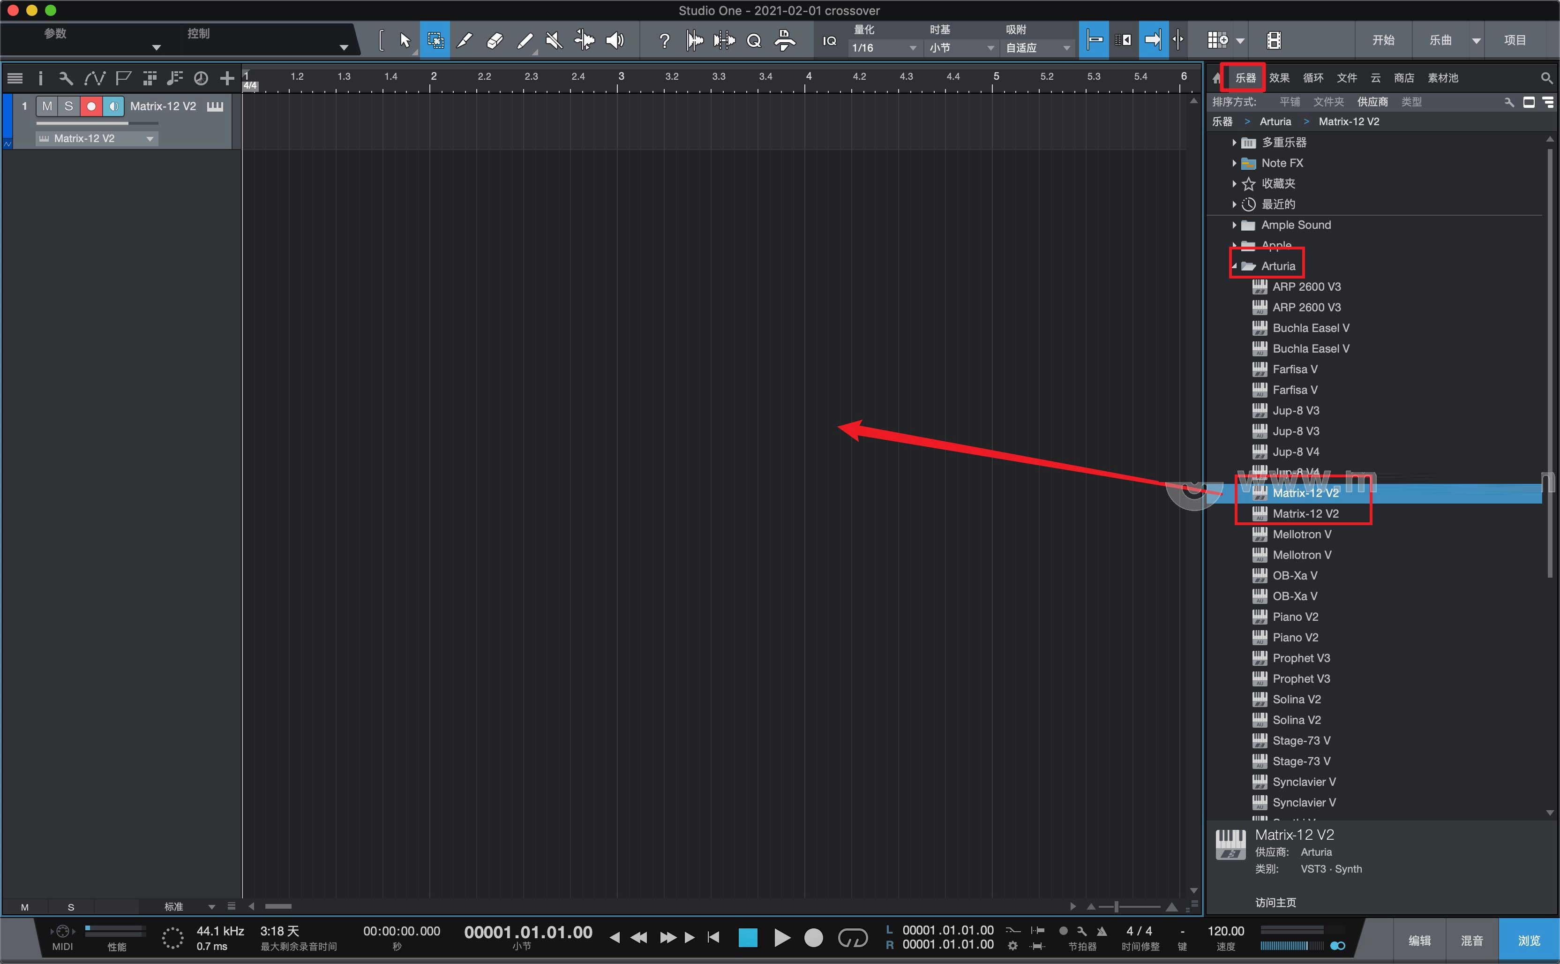The image size is (1560, 964).
Task: Open the track list hamburger icon
Action: pyautogui.click(x=15, y=78)
